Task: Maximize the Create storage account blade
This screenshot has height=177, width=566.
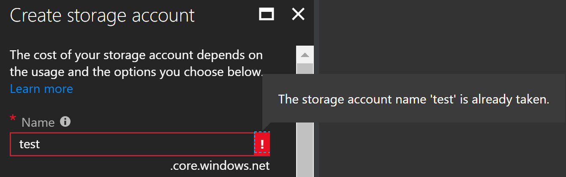Action: tap(267, 15)
